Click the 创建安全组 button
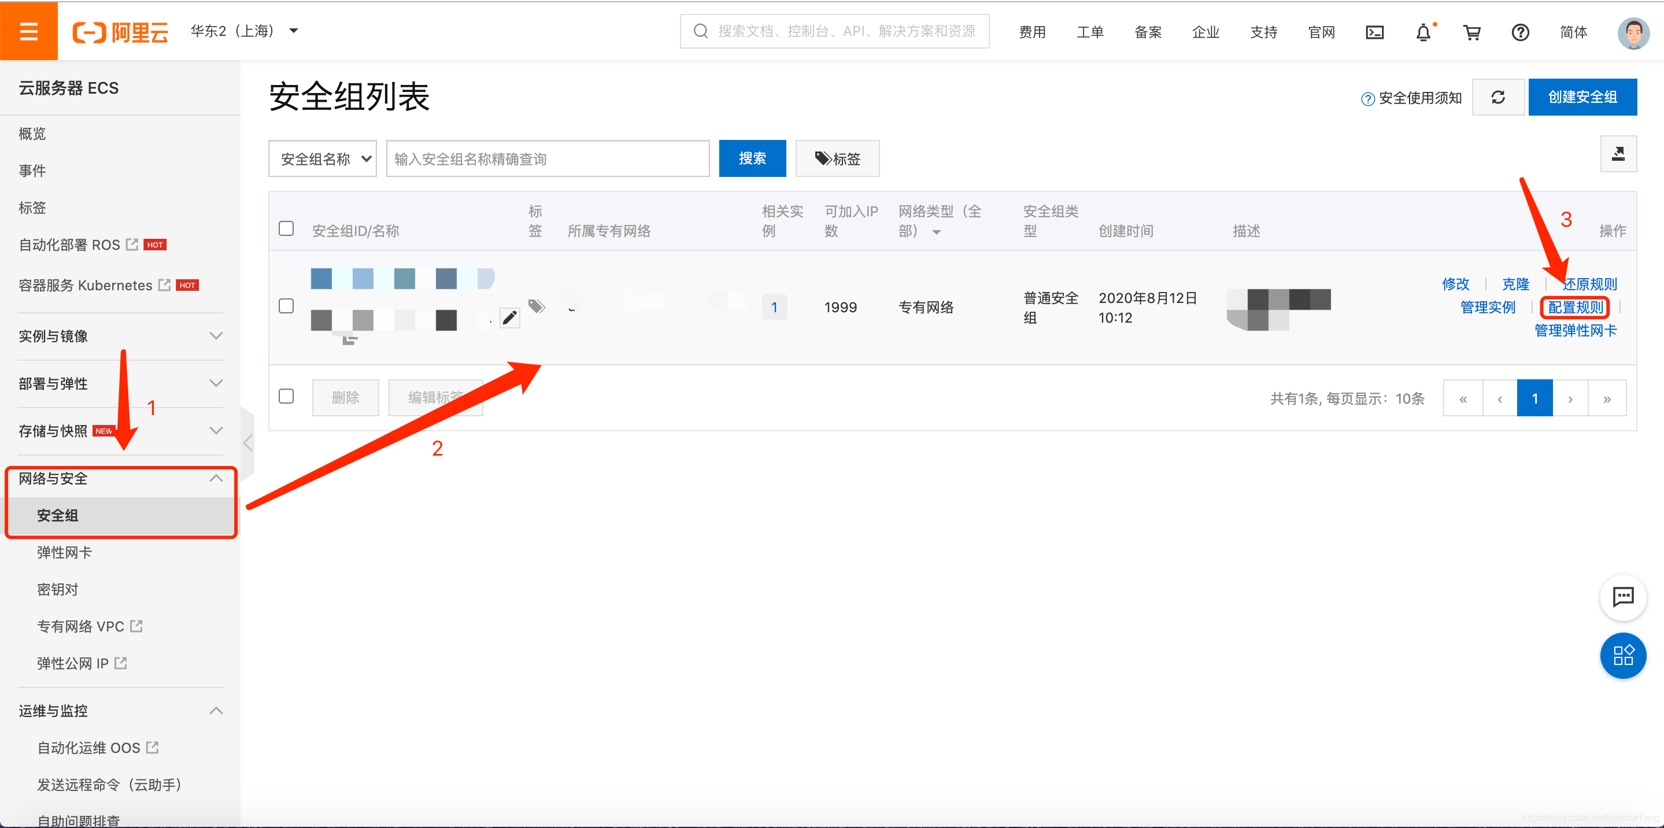 coord(1582,98)
